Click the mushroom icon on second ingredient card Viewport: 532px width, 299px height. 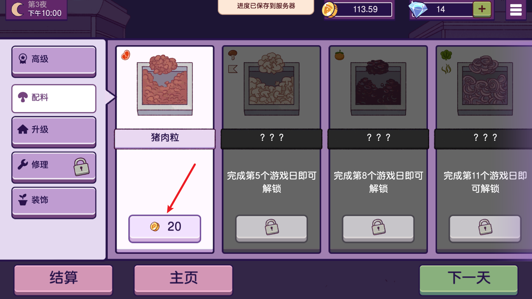click(x=233, y=55)
